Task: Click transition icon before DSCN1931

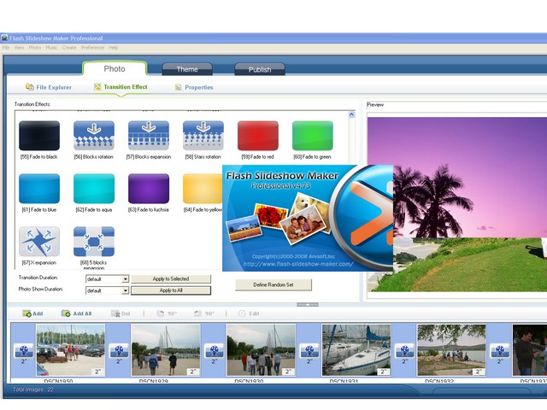Action: (x=309, y=351)
